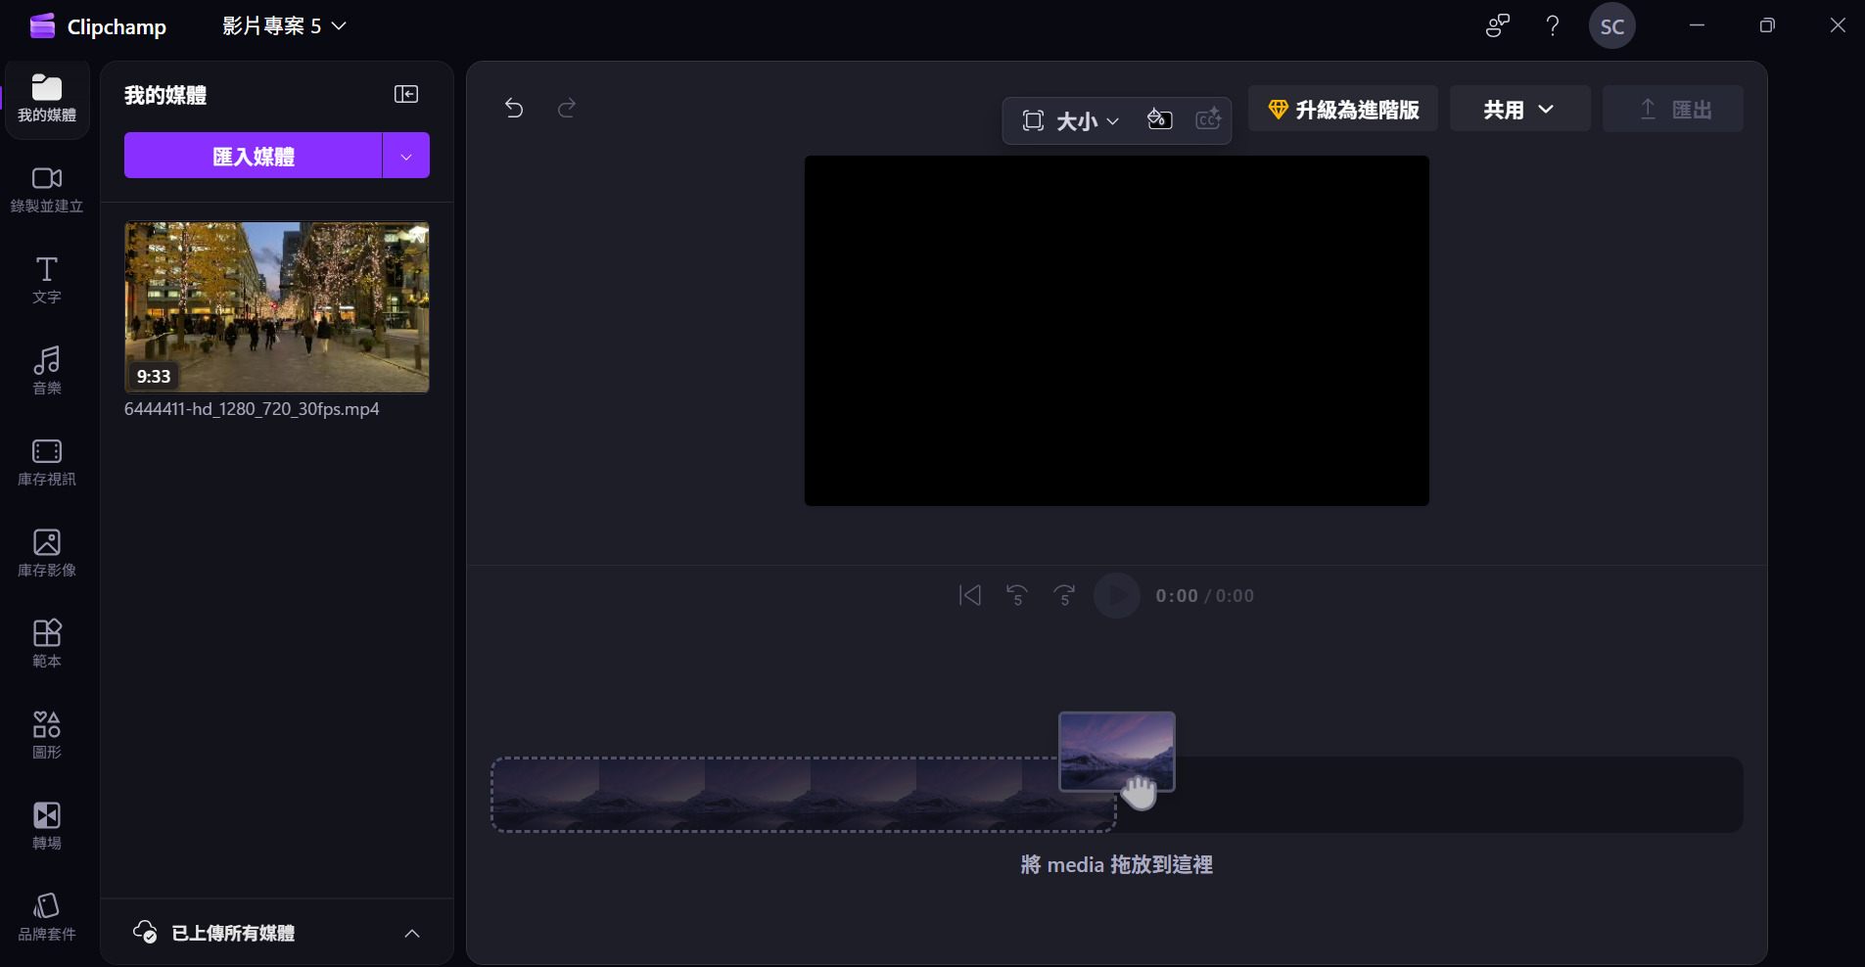The width and height of the screenshot is (1865, 967).
Task: Click the 匯入媒體 import button
Action: [253, 155]
